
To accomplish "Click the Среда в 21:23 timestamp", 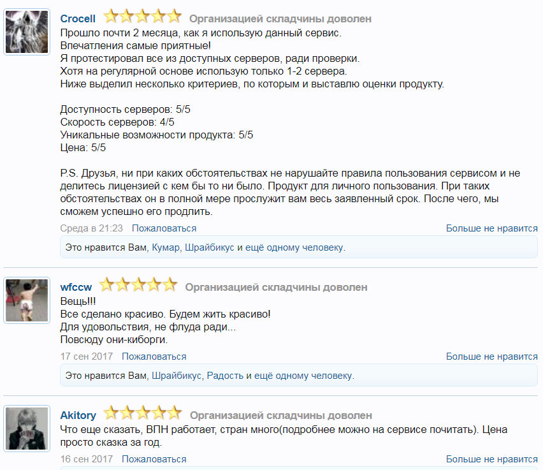I will tap(91, 228).
